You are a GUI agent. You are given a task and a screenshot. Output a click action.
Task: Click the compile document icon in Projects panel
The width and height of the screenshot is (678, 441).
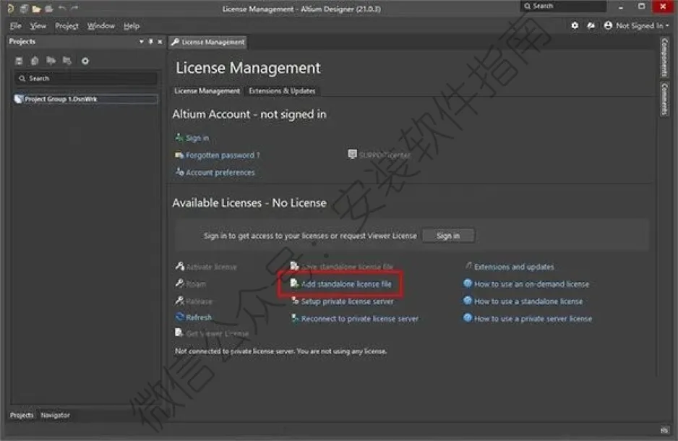pos(35,61)
